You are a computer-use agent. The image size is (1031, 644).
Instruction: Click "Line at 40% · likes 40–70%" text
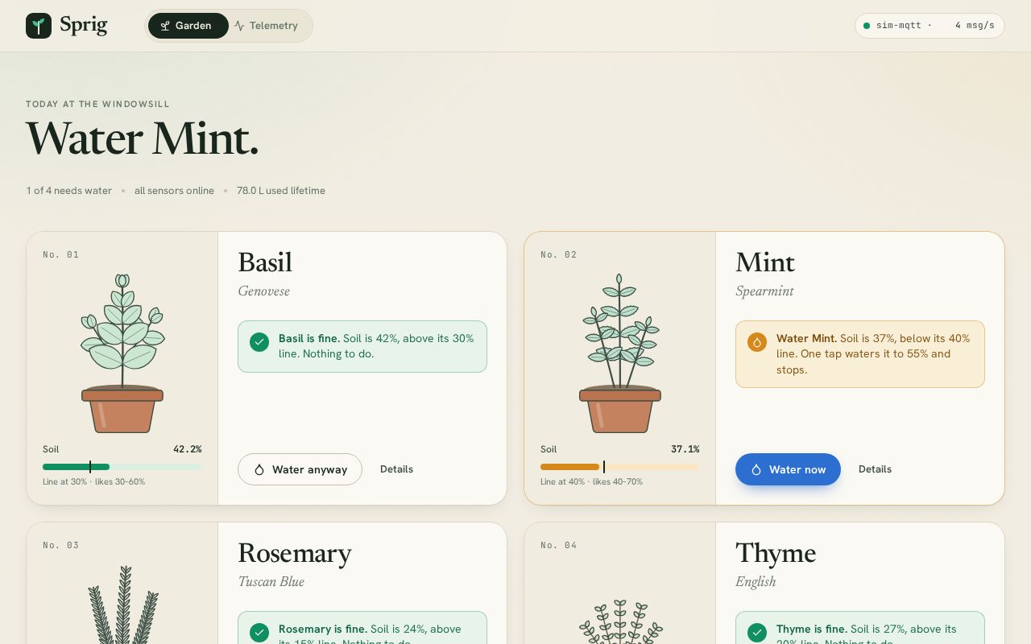[x=592, y=481]
